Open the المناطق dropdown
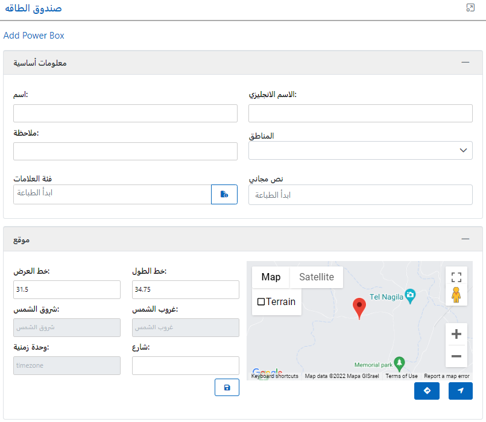The width and height of the screenshot is (486, 422). 360,150
